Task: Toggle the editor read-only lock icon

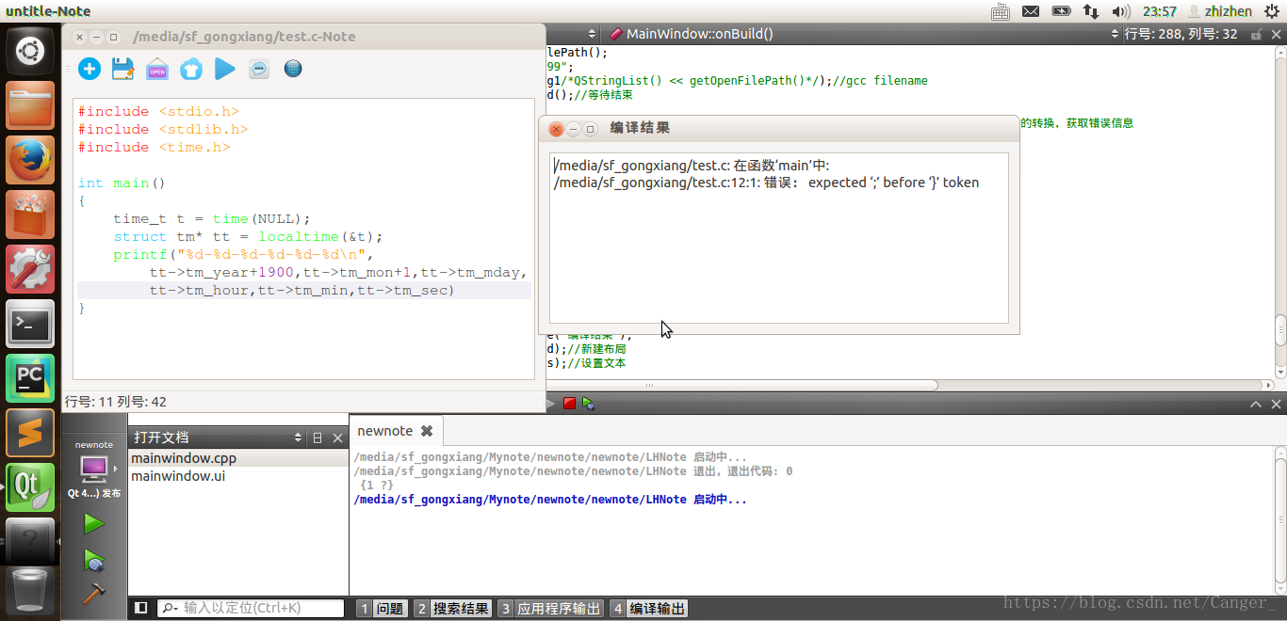Action: coord(1255,34)
